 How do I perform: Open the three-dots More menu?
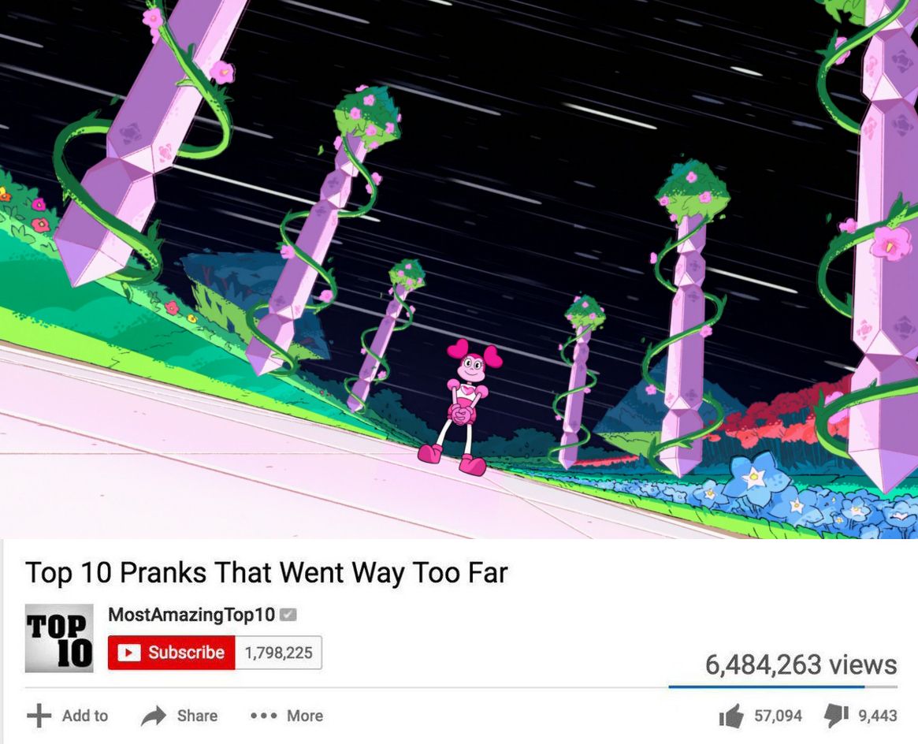click(x=263, y=716)
